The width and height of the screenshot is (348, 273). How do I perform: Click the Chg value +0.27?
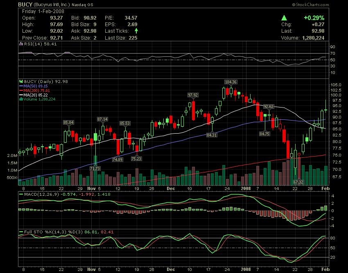pyautogui.click(x=318, y=25)
